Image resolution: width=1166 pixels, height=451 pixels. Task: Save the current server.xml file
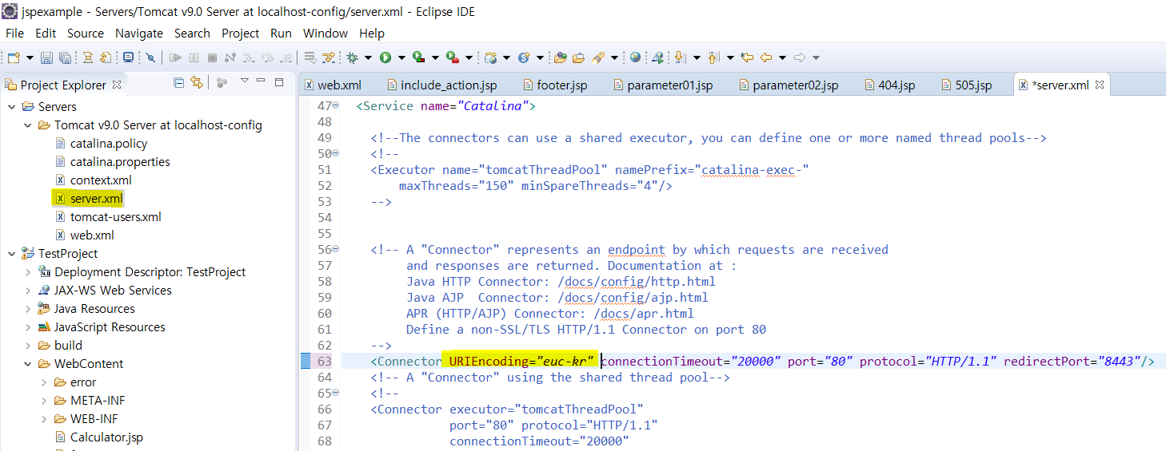click(46, 57)
